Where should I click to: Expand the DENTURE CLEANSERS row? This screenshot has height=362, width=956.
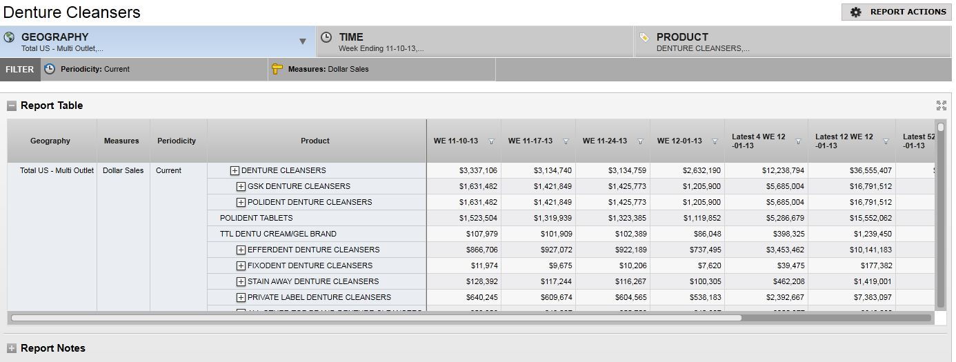[x=235, y=171]
